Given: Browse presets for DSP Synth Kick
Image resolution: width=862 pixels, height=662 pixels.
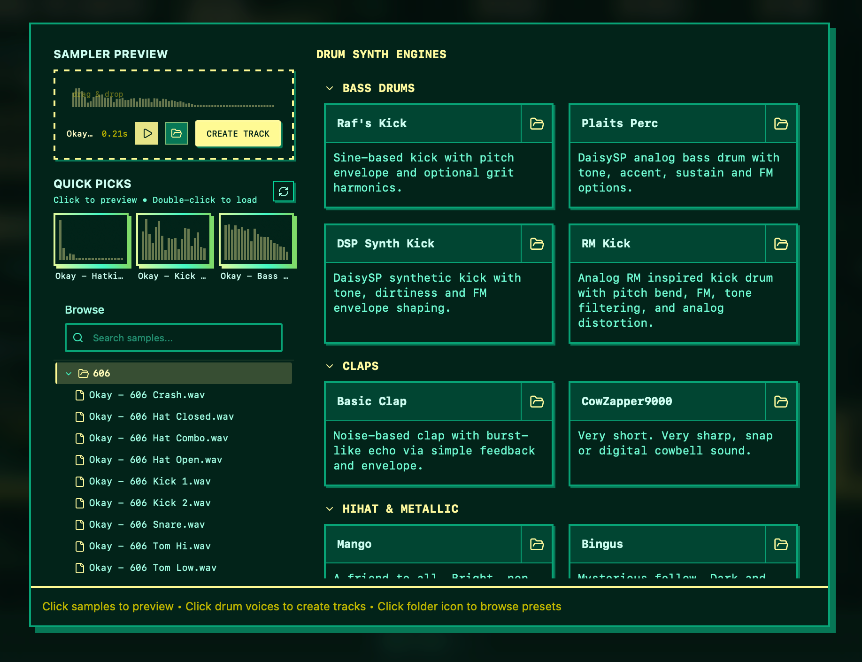Looking at the screenshot, I should [537, 244].
